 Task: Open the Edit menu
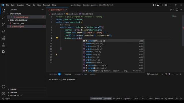pos(13,5)
